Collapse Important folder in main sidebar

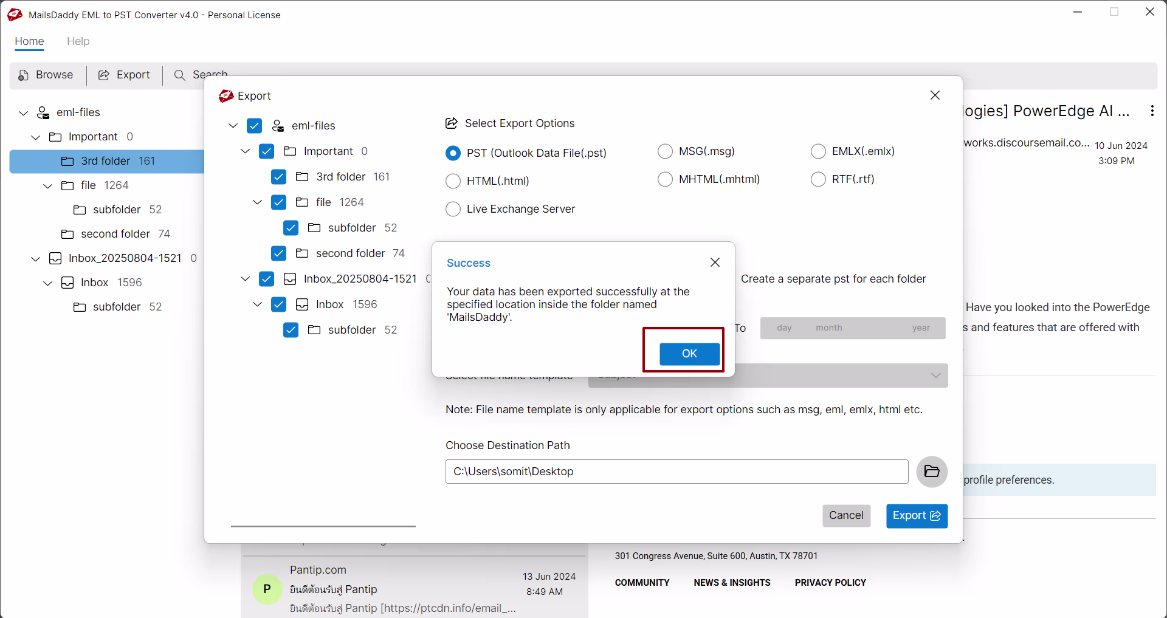pos(35,137)
